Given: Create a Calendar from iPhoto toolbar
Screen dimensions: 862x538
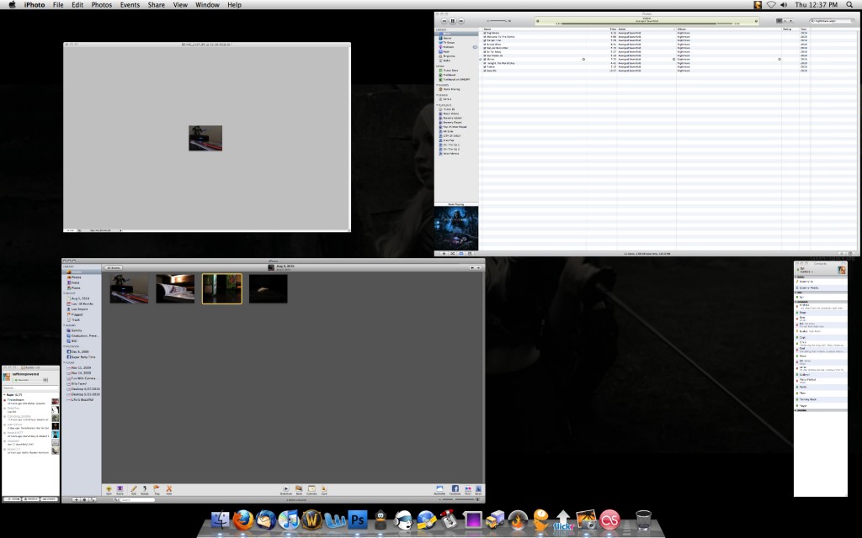Looking at the screenshot, I should tap(311, 489).
